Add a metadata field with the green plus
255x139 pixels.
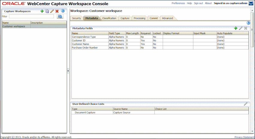tap(236, 28)
